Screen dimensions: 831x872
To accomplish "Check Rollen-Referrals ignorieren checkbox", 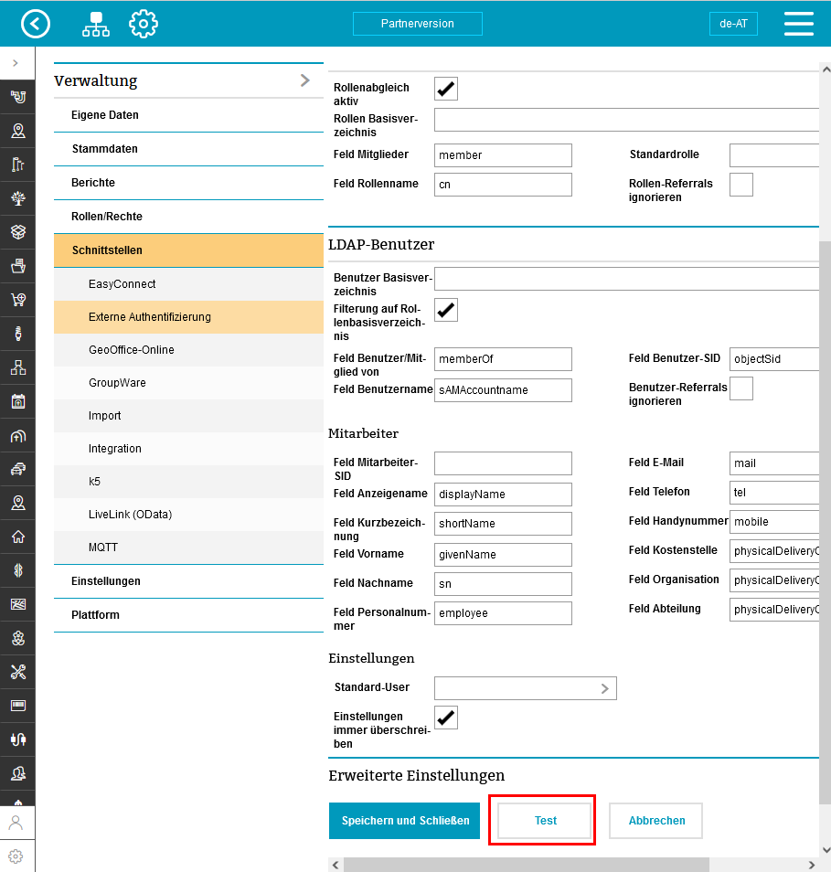I will 741,185.
